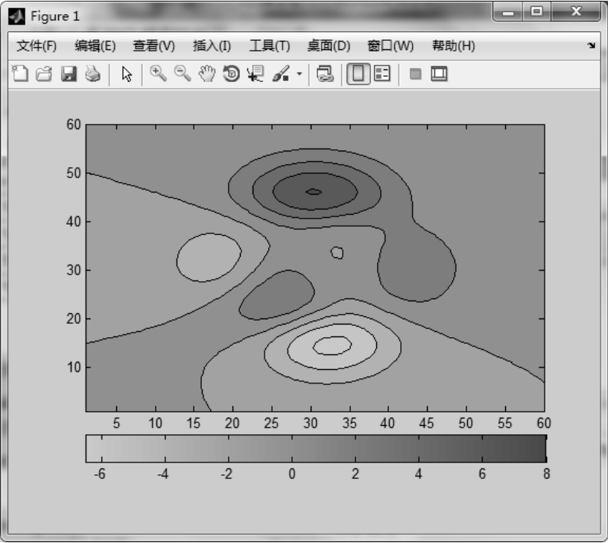Save the figure using the floppy disk icon
The height and width of the screenshot is (543, 608).
coord(69,74)
